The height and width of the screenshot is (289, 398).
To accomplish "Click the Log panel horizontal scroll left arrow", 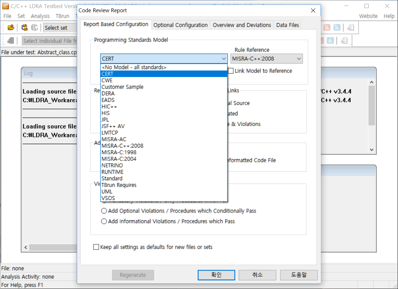I will click(25, 247).
